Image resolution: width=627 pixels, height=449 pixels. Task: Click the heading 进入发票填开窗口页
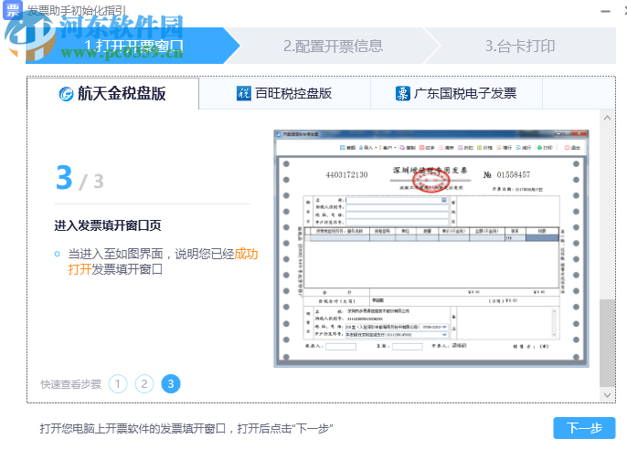[108, 225]
